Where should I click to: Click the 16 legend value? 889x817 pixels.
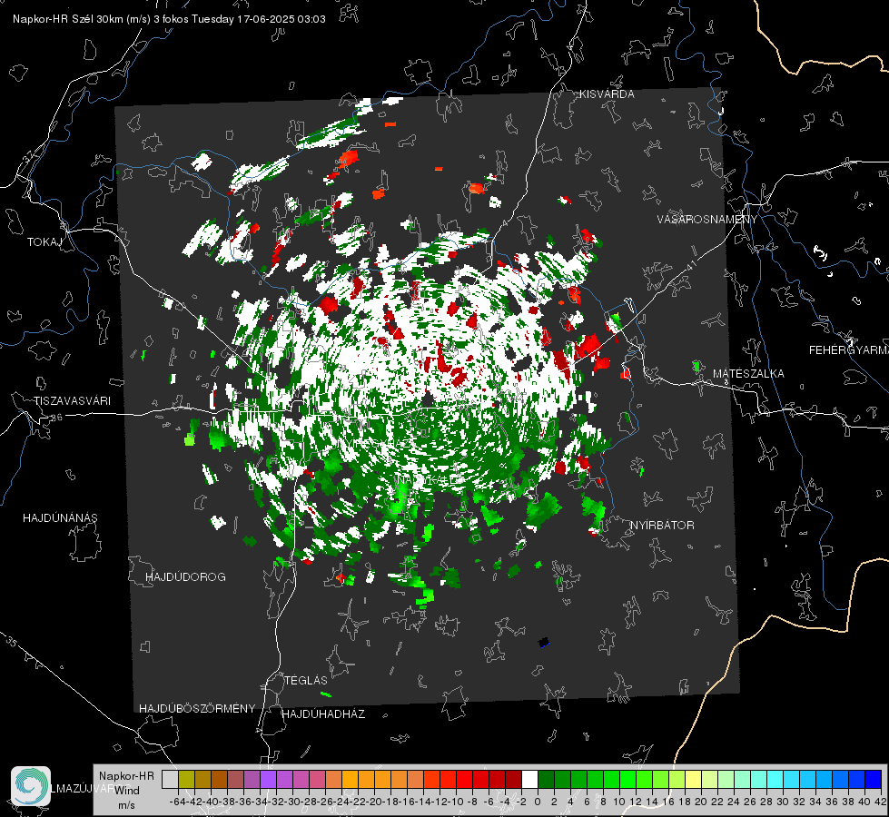[667, 802]
